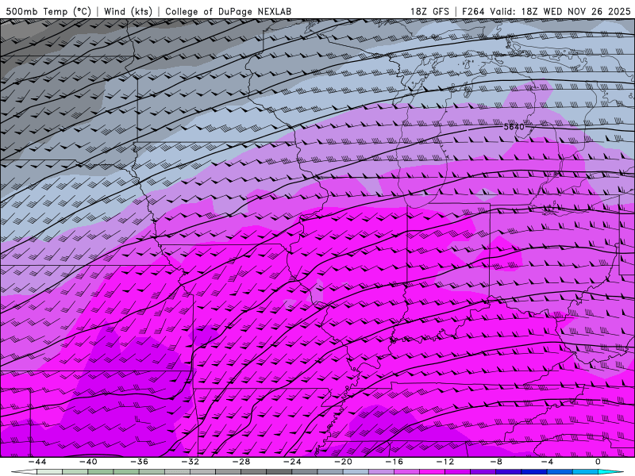Click the '-20' colorbar label

(344, 462)
